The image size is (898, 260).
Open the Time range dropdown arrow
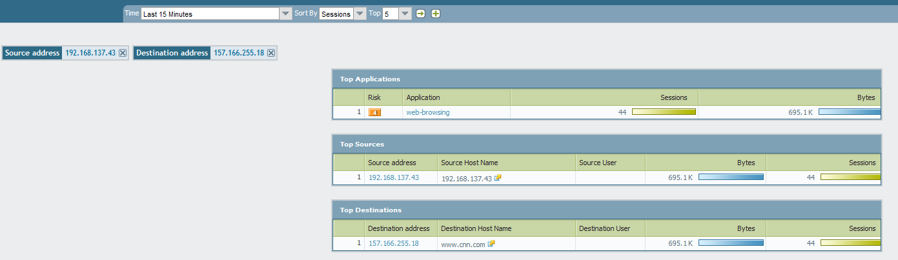pyautogui.click(x=285, y=14)
